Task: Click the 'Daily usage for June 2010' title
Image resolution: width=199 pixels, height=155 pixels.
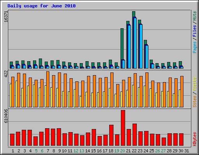Action: click(42, 6)
